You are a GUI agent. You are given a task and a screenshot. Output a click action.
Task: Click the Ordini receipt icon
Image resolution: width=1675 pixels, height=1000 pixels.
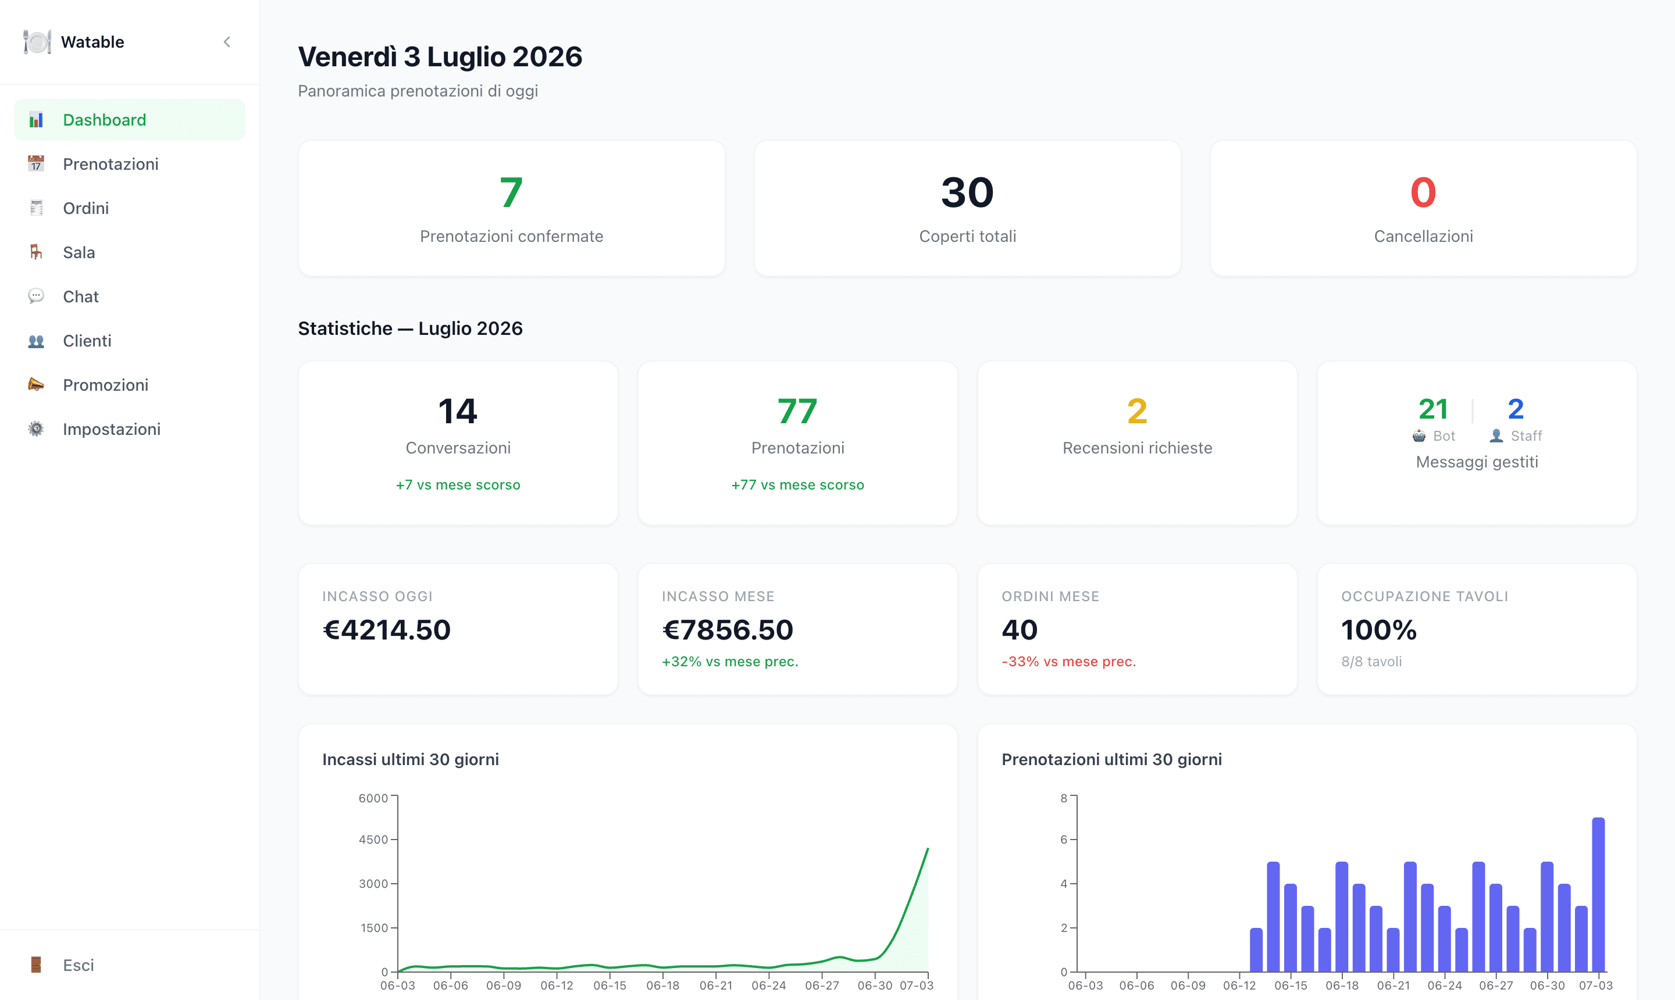click(x=37, y=208)
